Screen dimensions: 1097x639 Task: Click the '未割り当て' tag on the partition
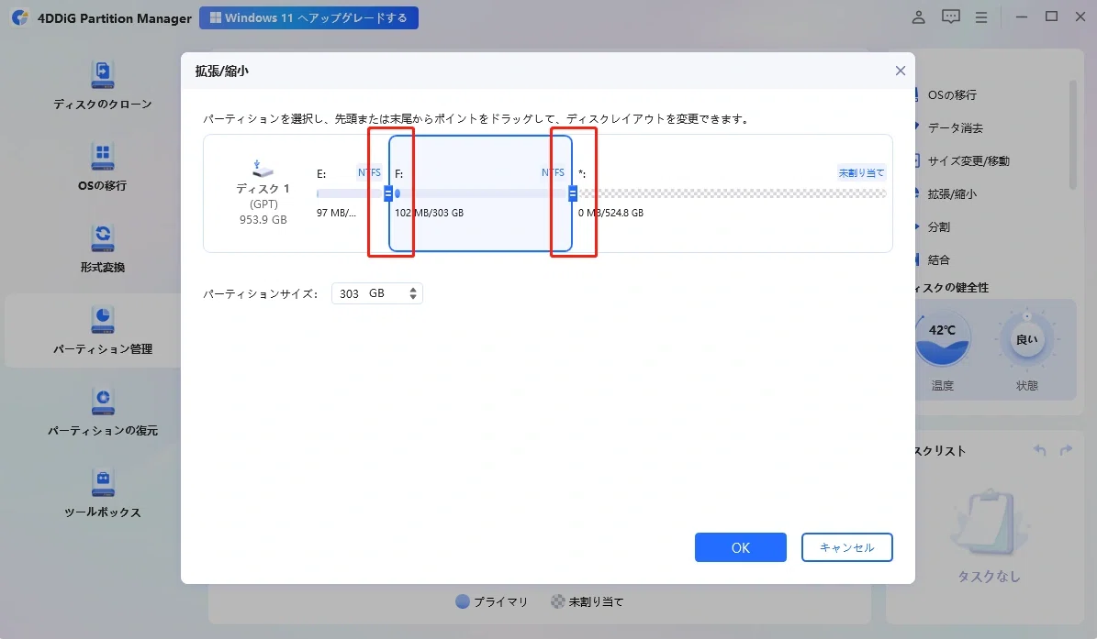click(x=861, y=172)
